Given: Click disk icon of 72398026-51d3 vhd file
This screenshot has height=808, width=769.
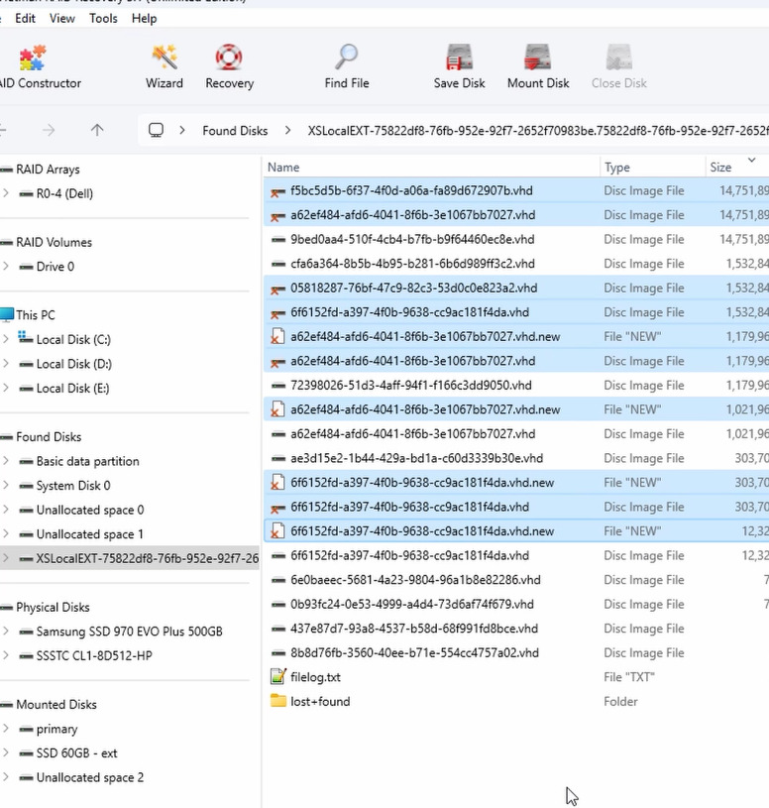Looking at the screenshot, I should [278, 385].
